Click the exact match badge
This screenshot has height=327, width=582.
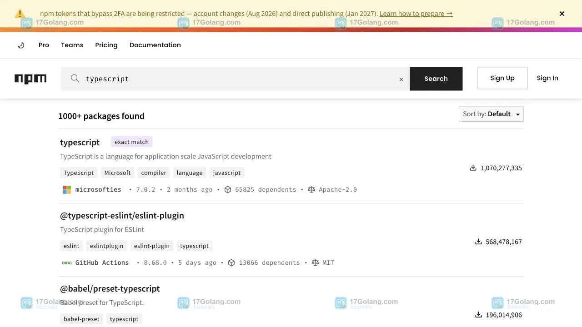tap(131, 142)
